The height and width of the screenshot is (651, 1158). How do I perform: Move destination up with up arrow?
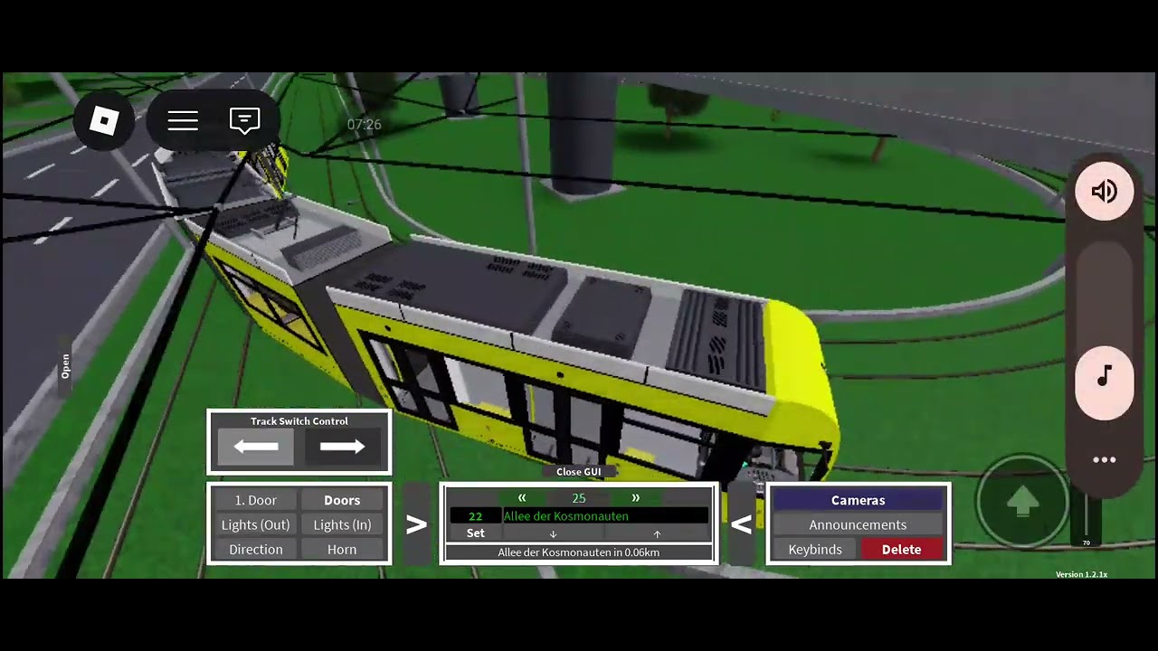657,533
